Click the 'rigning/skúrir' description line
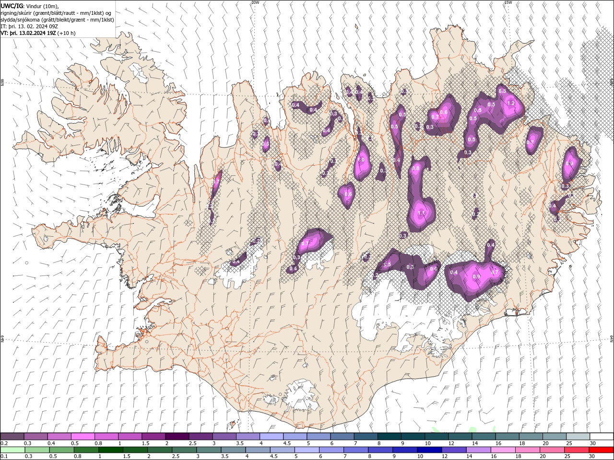 pyautogui.click(x=56, y=13)
